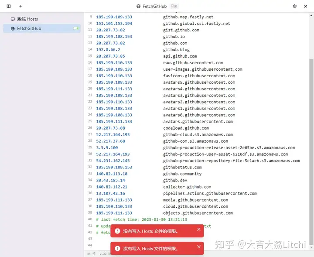This screenshot has width=314, height=257.
Task: Click githubstatus.com hostname
Action: point(182,167)
